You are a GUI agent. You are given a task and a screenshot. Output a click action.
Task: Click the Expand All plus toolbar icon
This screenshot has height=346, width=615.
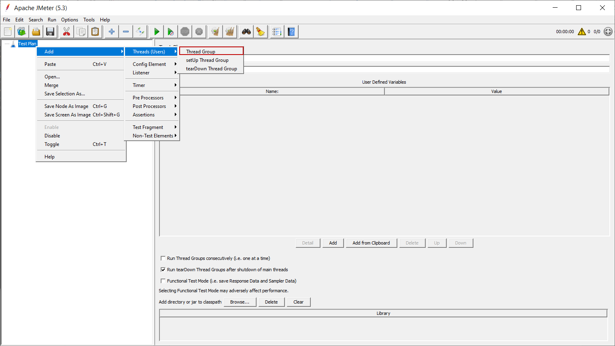pos(112,32)
